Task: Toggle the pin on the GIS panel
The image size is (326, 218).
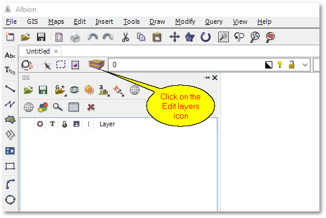Action: point(206,77)
